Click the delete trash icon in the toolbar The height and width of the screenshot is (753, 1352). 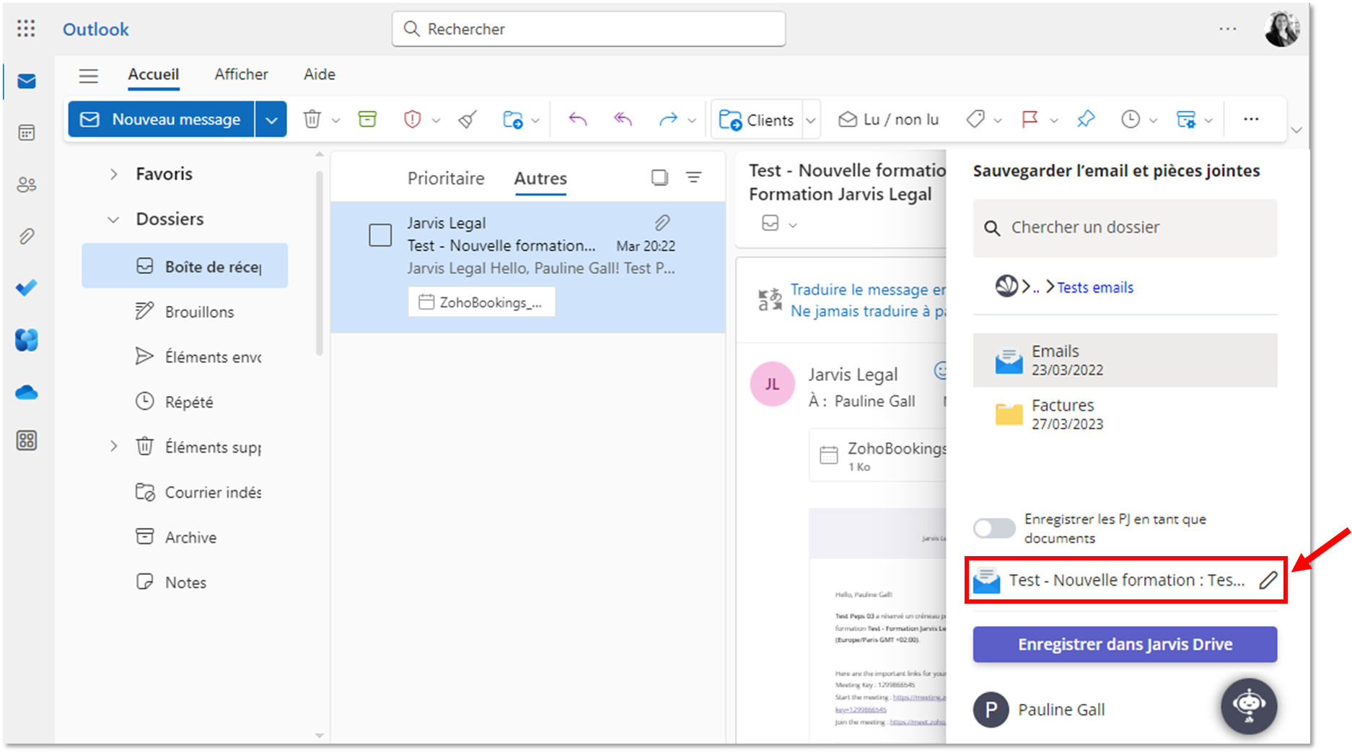tap(312, 119)
